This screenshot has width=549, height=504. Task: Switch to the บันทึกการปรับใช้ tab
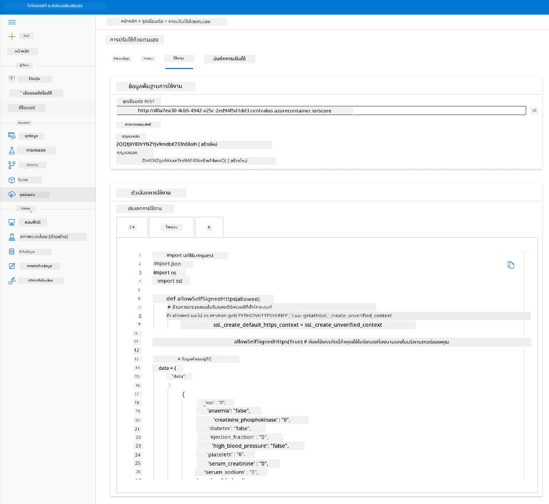pos(229,59)
